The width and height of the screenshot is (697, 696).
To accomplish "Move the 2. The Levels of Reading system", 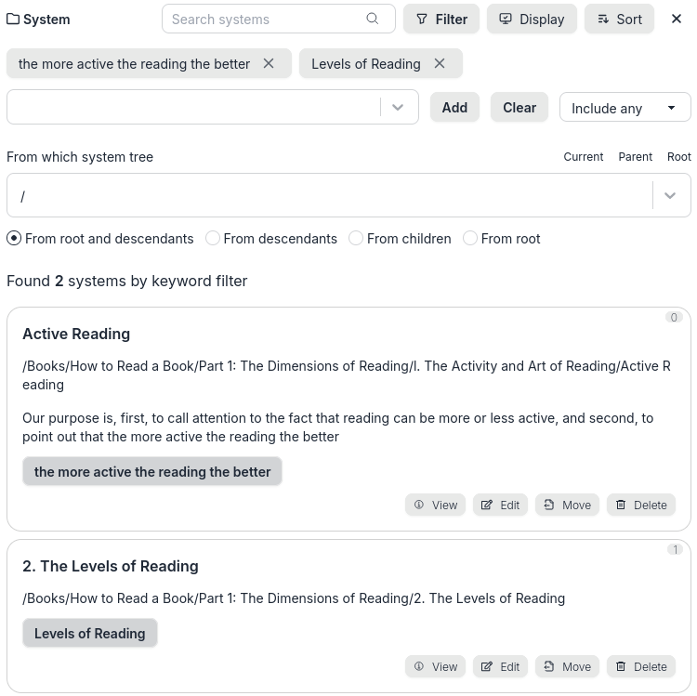I will pyautogui.click(x=567, y=666).
